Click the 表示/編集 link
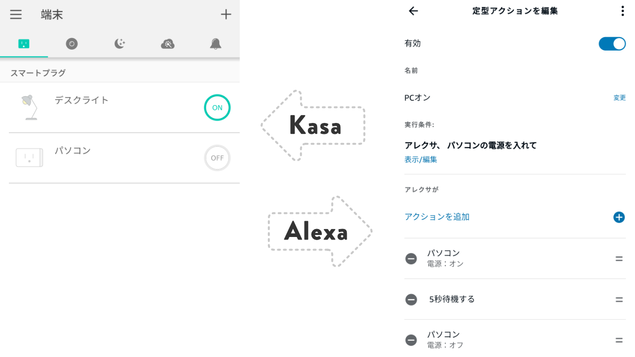The height and width of the screenshot is (357, 635). click(x=421, y=160)
